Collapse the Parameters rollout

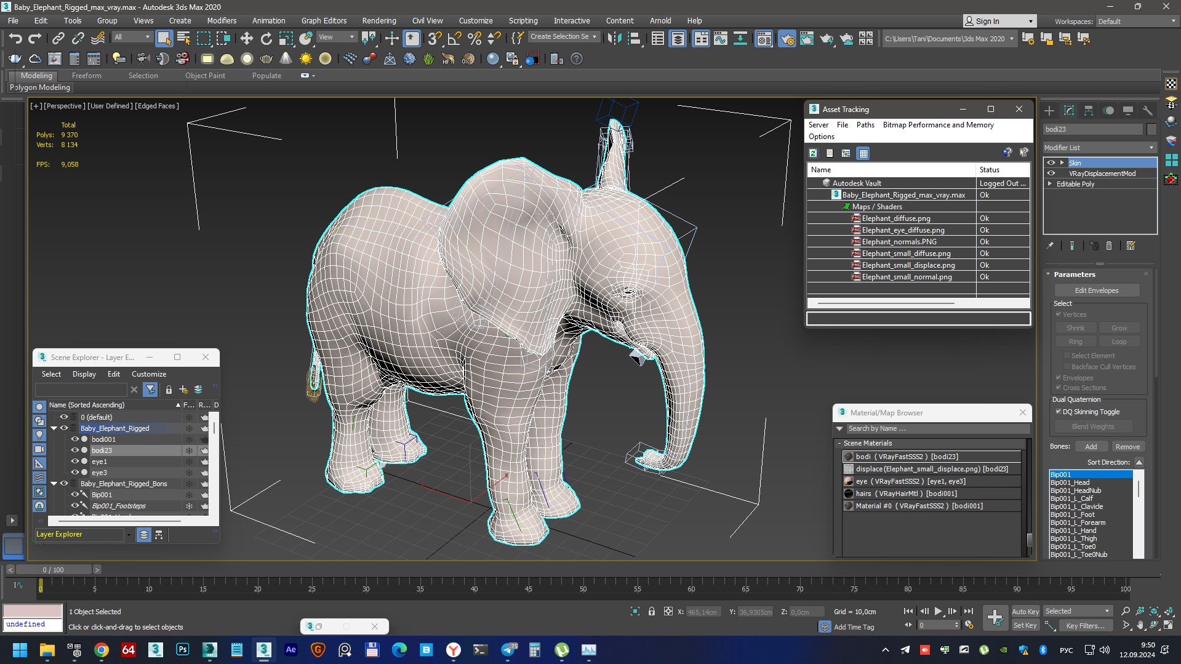(x=1049, y=274)
